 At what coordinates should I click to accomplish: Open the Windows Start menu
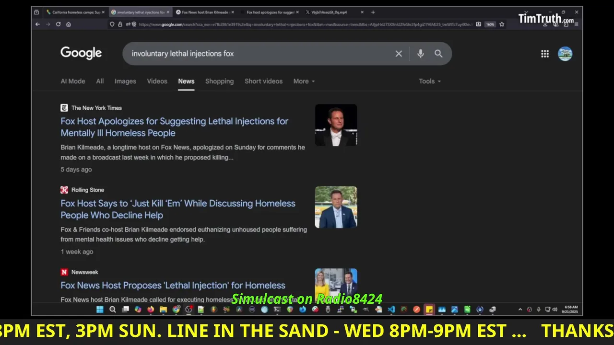tap(100, 310)
